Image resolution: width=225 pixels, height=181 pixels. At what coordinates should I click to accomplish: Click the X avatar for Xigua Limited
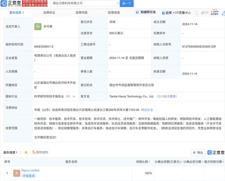click(17, 173)
